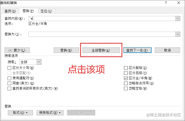Click the 全部替换(A) button

[x=101, y=50]
